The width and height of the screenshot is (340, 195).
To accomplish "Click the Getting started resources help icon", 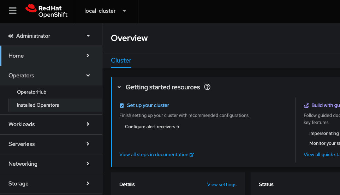I will [207, 87].
